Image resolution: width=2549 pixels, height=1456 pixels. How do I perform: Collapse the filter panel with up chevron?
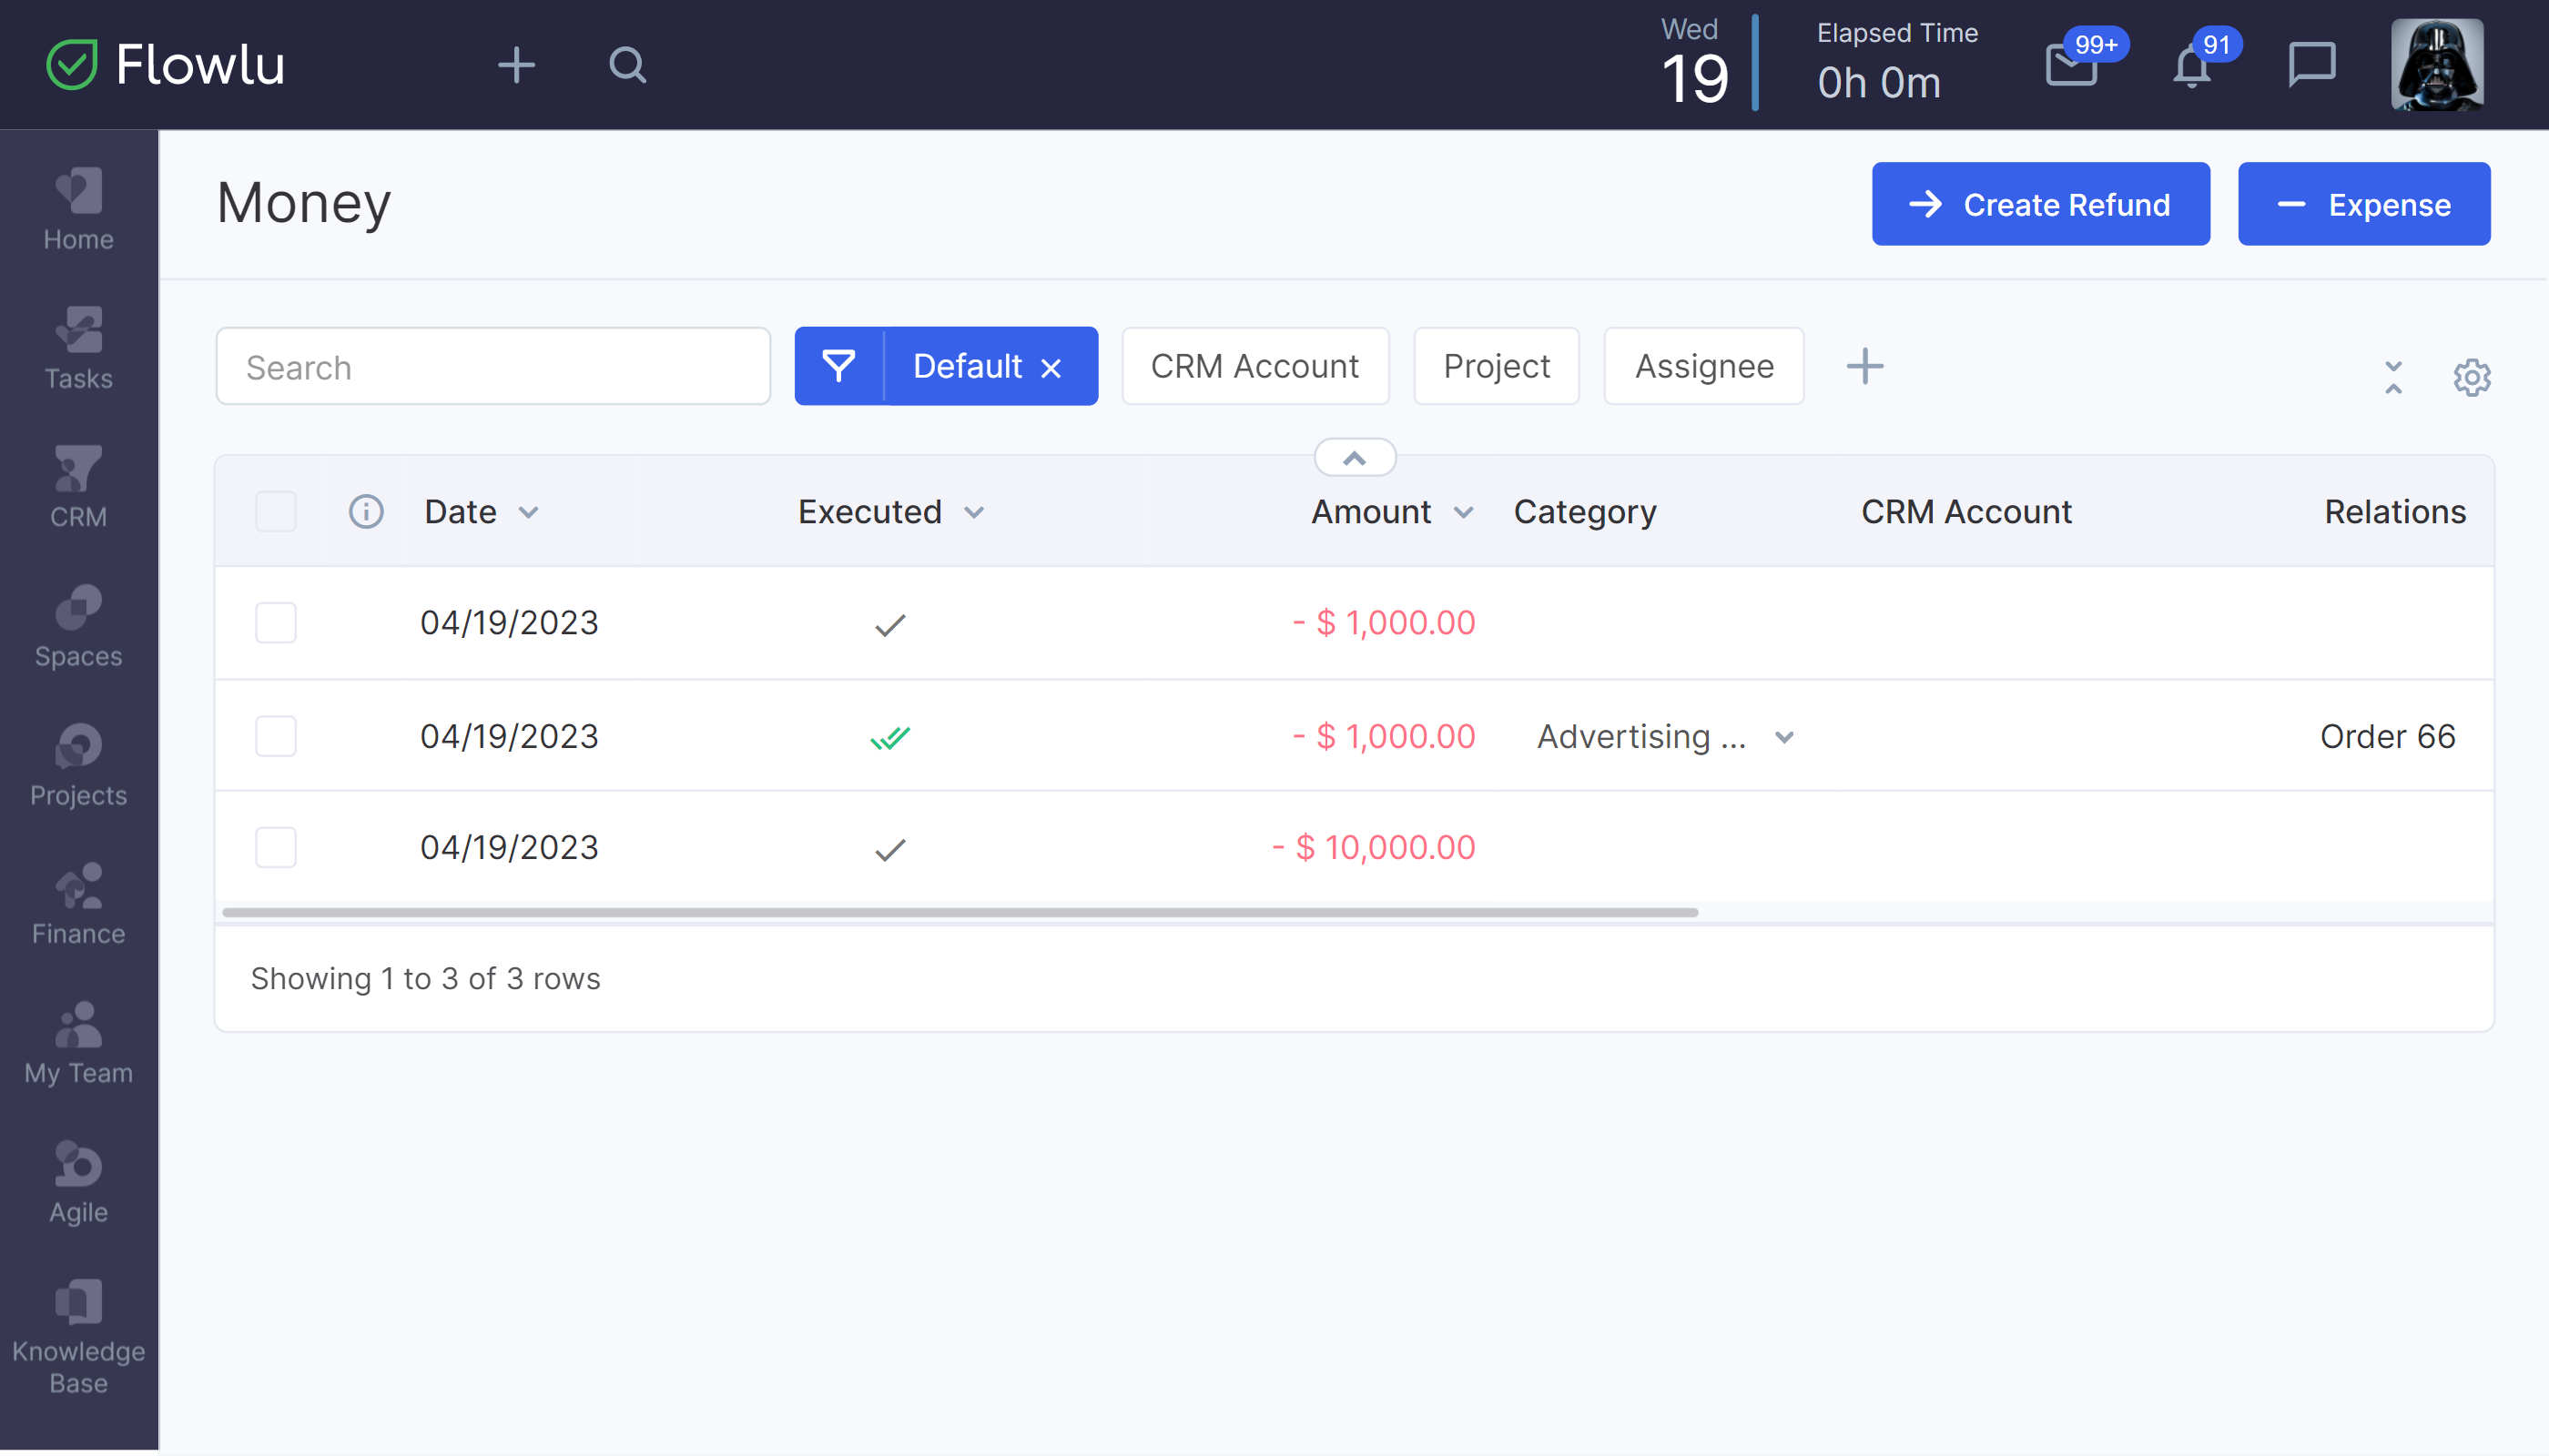[x=1355, y=458]
